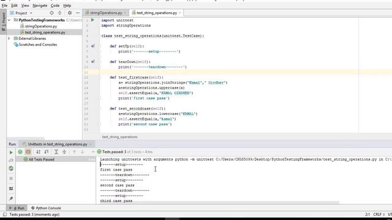Click the collapse all icon in Project panel

click(60, 13)
